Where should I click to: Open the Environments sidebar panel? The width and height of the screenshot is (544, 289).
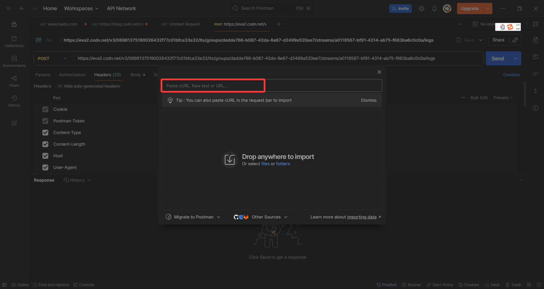point(14,61)
